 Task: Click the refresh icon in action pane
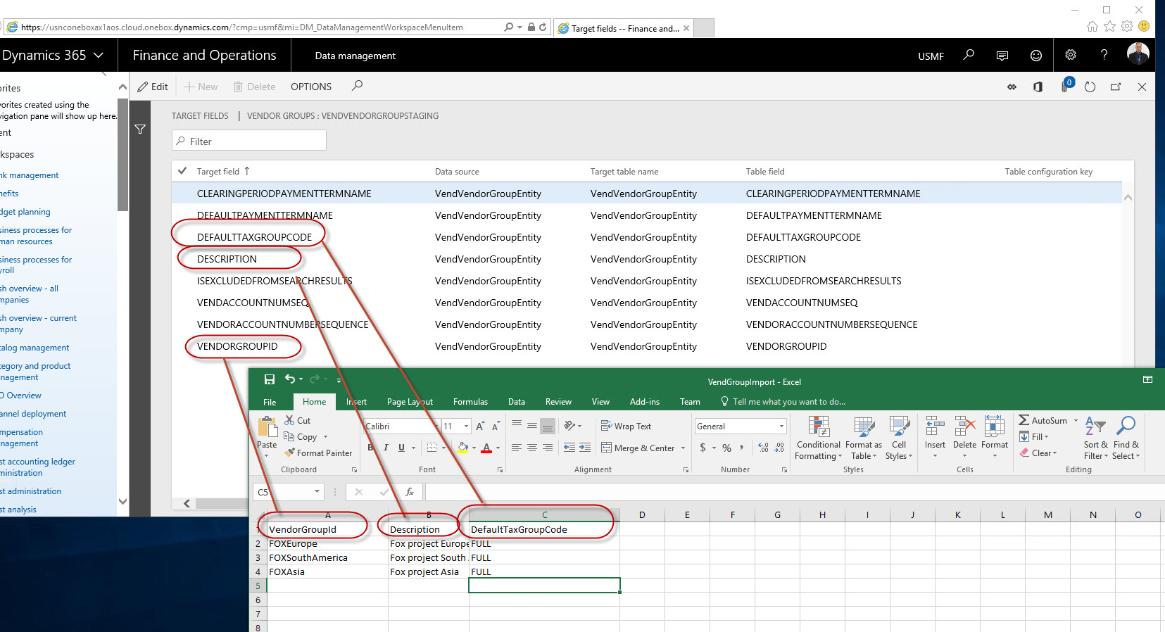click(x=1090, y=87)
